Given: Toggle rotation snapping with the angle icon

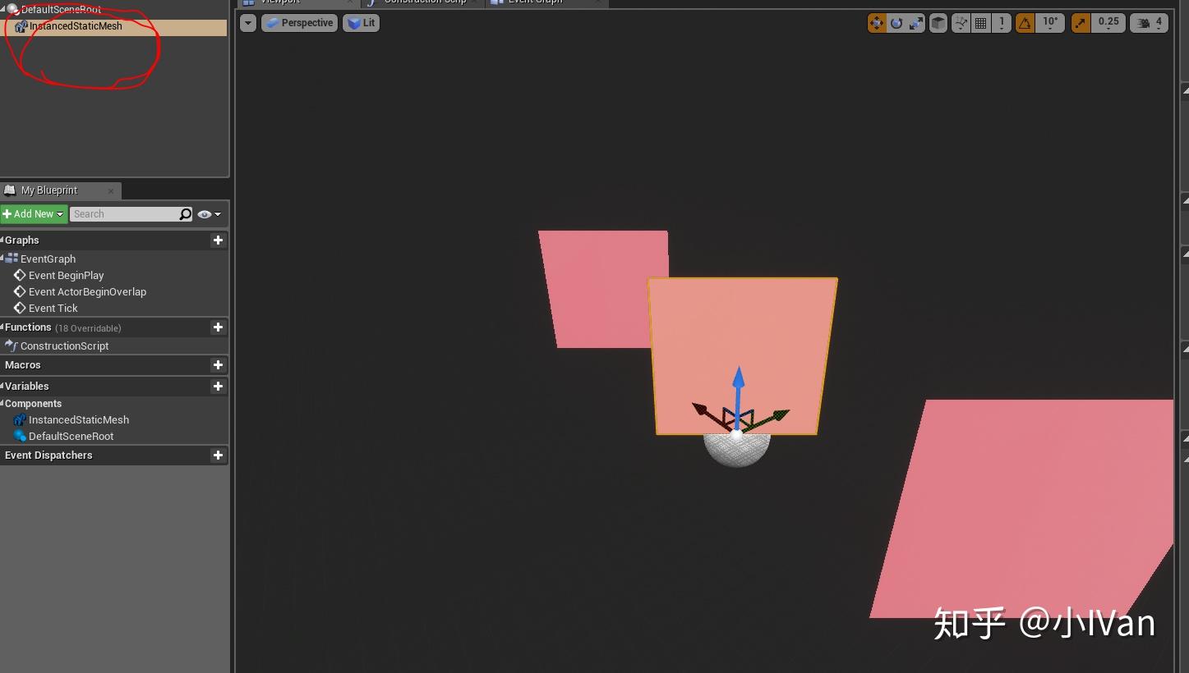Looking at the screenshot, I should pos(1025,23).
